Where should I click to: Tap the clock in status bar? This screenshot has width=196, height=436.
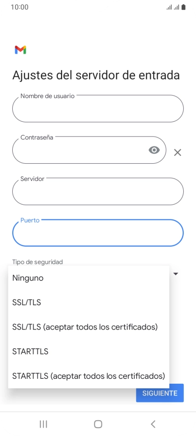tap(19, 7)
